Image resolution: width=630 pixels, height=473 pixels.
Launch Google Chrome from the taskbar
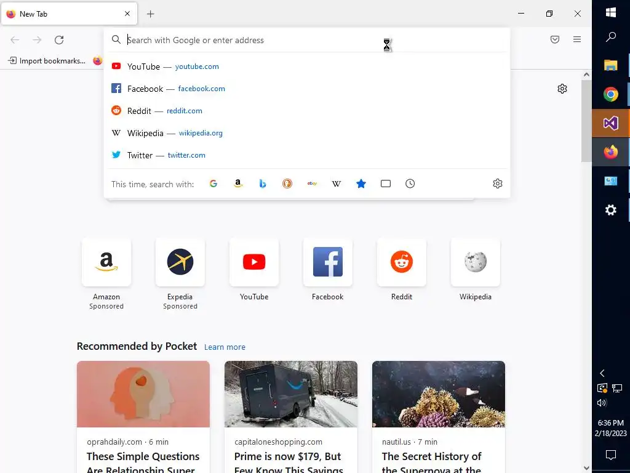611,94
